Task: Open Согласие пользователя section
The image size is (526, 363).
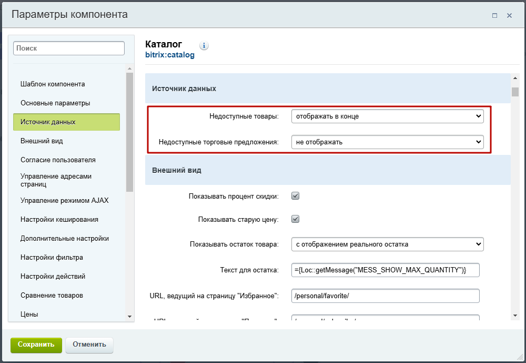Action: [x=58, y=160]
